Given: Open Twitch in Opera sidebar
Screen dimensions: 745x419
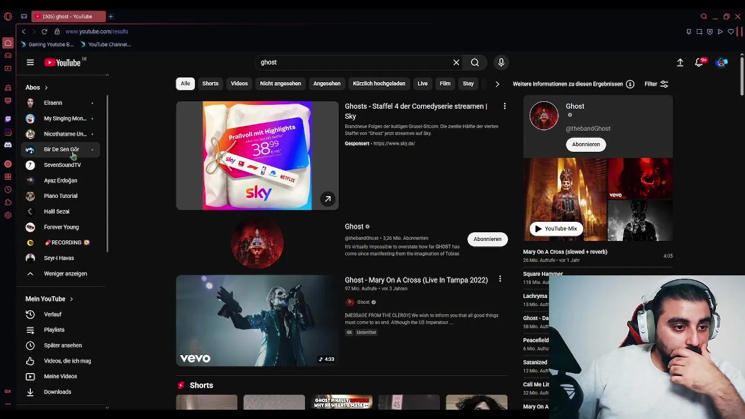Looking at the screenshot, I should pyautogui.click(x=8, y=119).
